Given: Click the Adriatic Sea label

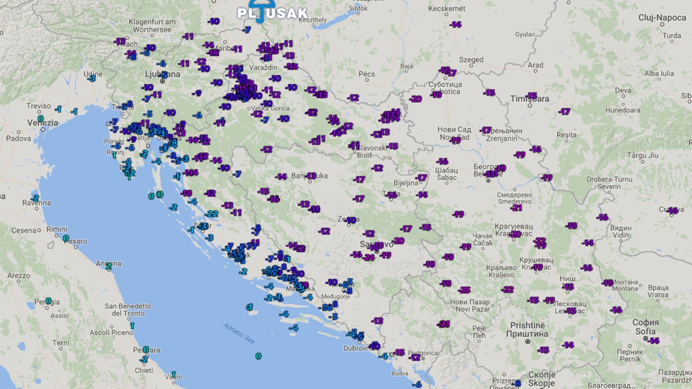Looking at the screenshot, I should point(238,333).
